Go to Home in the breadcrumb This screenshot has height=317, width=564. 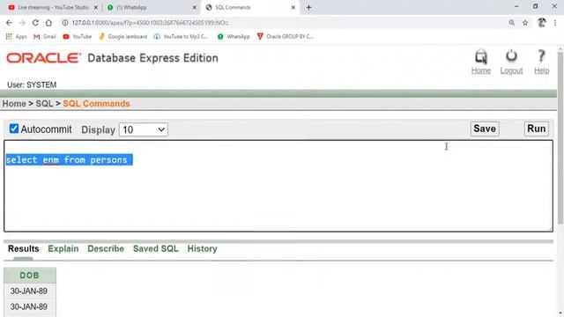pyautogui.click(x=14, y=104)
